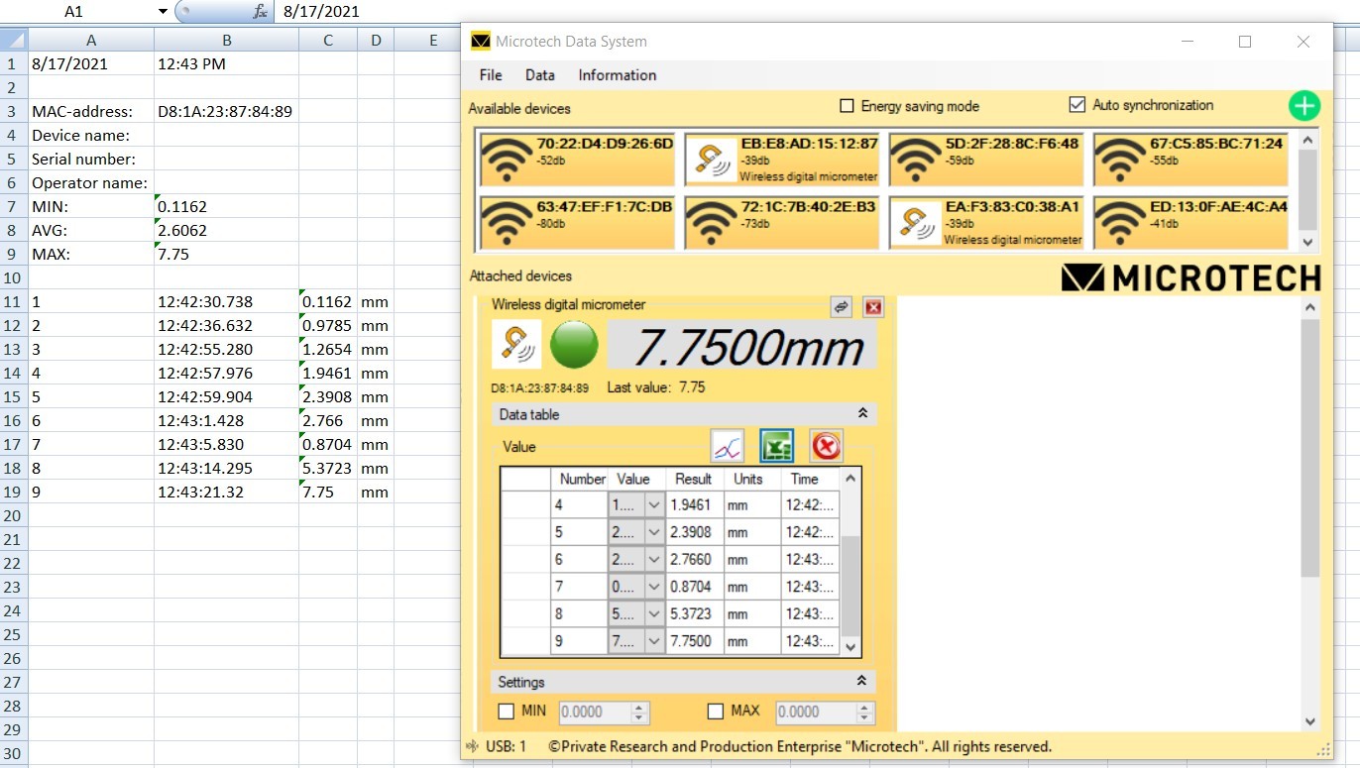
Task: Disable Auto synchronization
Action: tap(1076, 105)
